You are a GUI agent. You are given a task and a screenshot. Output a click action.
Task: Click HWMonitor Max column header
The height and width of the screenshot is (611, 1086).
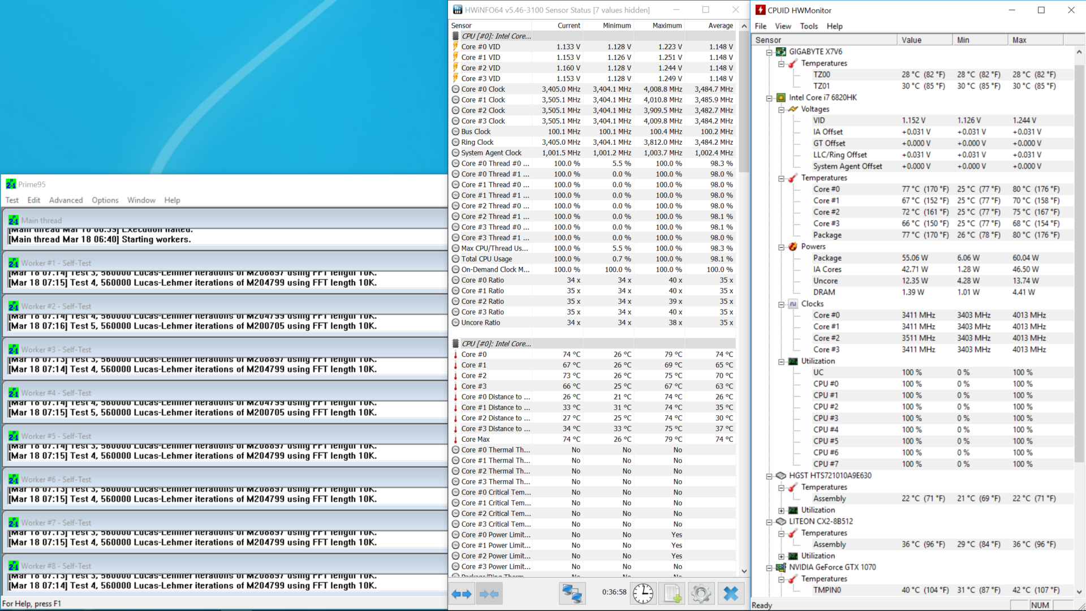pos(1036,40)
